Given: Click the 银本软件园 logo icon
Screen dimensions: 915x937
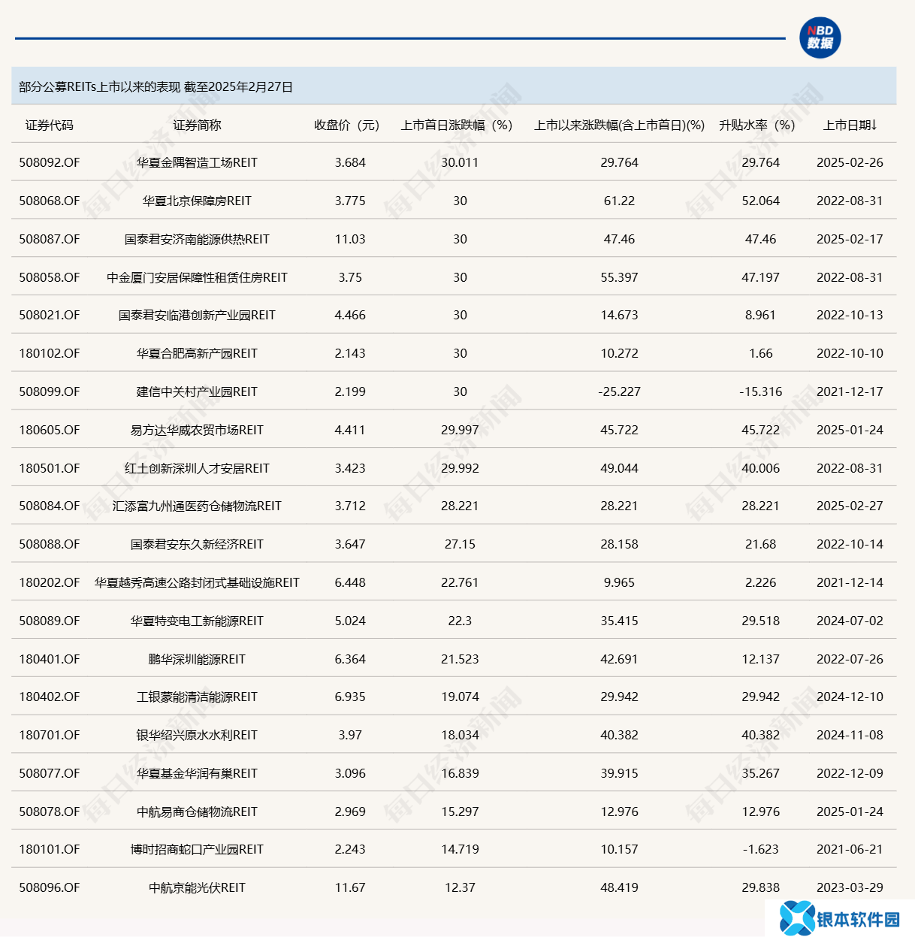Looking at the screenshot, I should [x=796, y=918].
